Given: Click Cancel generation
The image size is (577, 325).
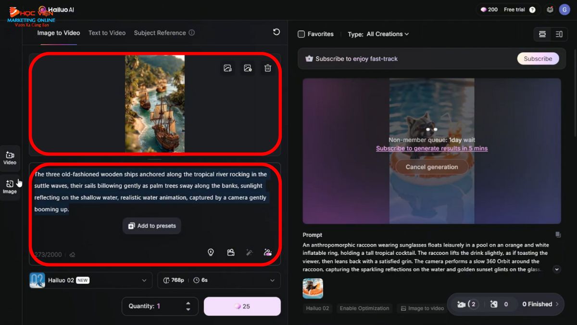Looking at the screenshot, I should coord(432,167).
